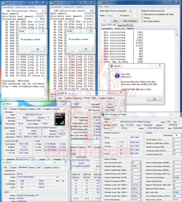Click the Stop button in Hyper PI
This screenshot has width=182, height=202.
pos(115,21)
